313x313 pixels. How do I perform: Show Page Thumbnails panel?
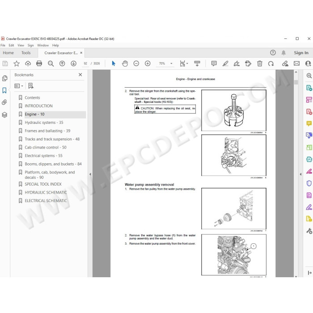tap(4, 78)
